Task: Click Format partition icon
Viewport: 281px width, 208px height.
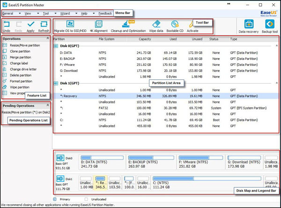Action: (x=5, y=81)
